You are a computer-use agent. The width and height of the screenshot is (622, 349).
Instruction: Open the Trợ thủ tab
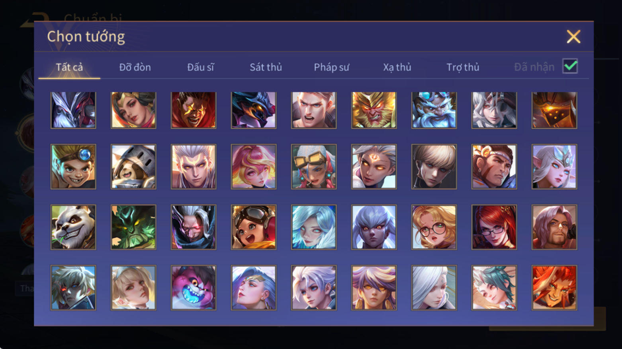463,67
